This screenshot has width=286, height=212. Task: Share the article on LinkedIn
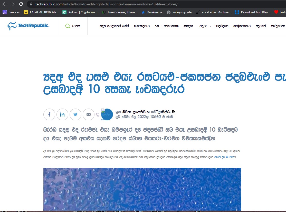point(62,114)
